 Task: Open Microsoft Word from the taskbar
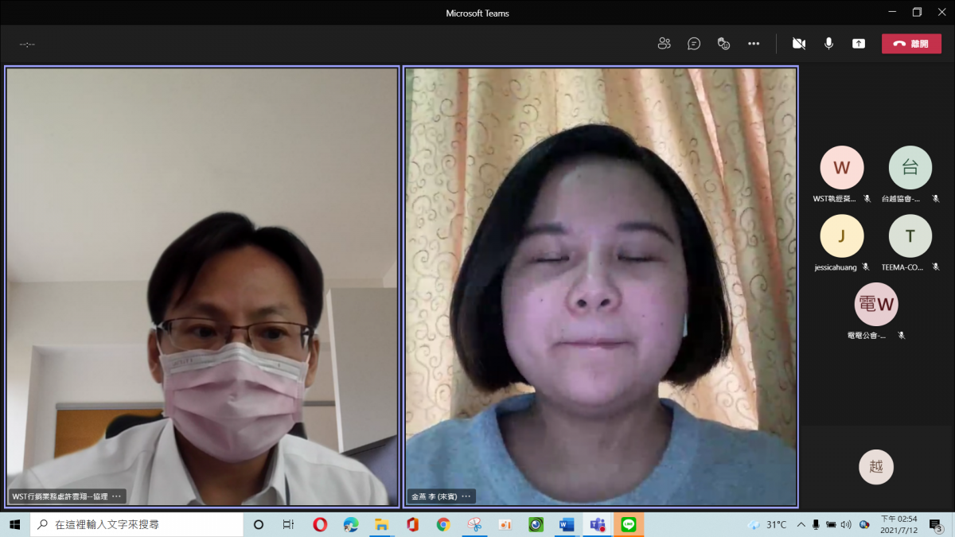coord(567,525)
